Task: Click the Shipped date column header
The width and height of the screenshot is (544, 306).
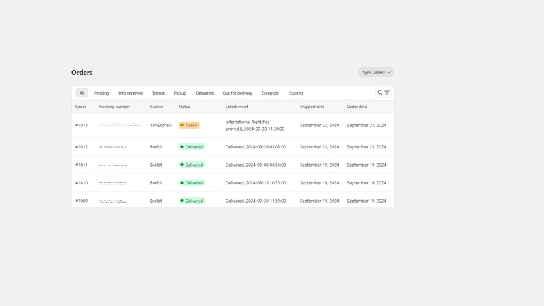Action: tap(312, 107)
